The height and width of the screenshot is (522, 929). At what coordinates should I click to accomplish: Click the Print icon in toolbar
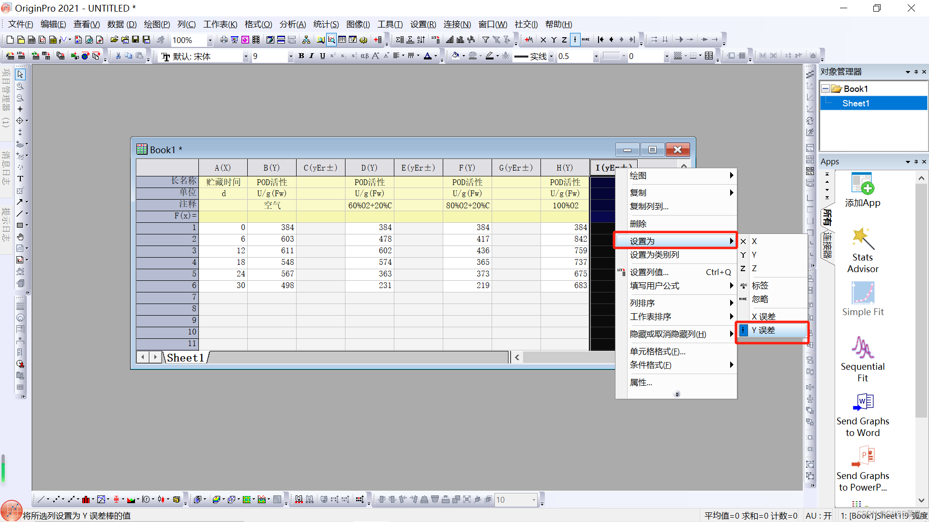(224, 40)
